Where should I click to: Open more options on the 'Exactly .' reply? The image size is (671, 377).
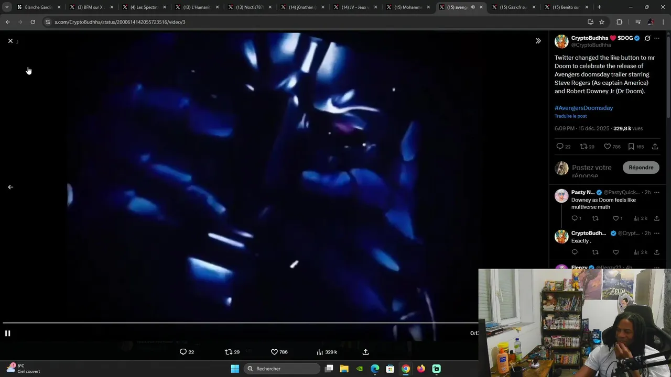coord(657,233)
